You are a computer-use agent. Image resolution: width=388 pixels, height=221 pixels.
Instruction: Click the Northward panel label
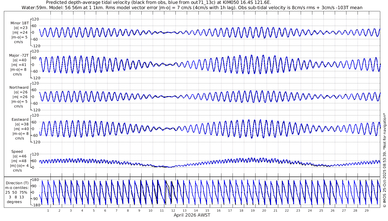pos(19,88)
